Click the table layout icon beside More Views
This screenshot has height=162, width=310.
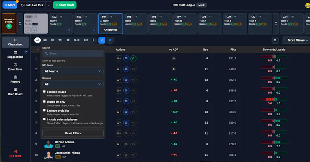(x=275, y=40)
